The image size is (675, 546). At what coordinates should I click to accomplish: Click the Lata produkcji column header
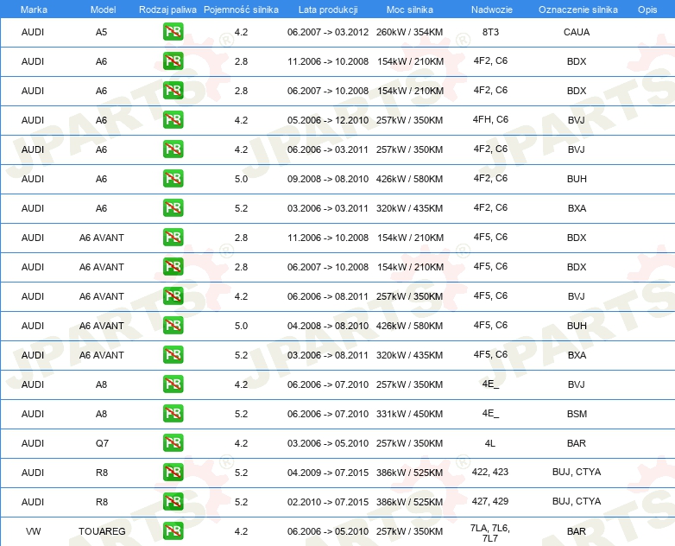coord(328,10)
